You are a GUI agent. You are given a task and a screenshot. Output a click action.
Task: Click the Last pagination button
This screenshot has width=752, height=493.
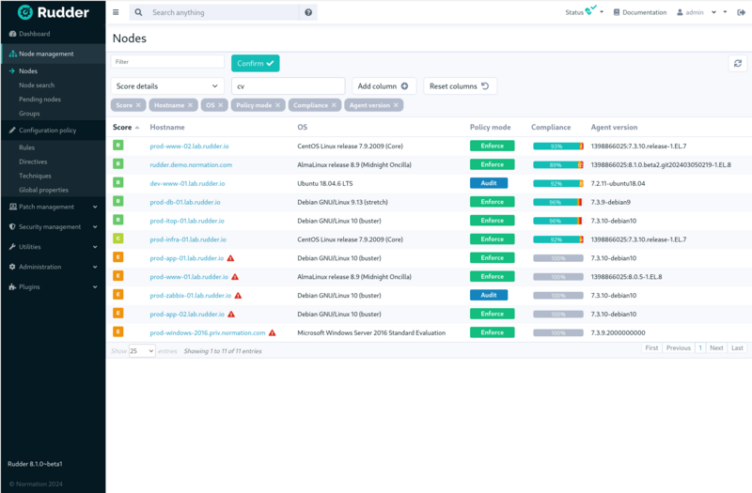737,347
